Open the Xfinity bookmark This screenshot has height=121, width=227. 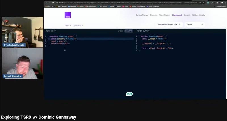[x=118, y=7]
